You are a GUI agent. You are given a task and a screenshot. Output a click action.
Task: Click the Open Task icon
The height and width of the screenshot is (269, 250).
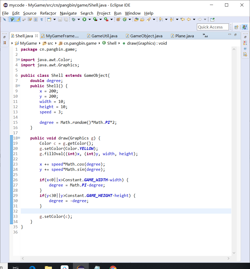coord(142,19)
